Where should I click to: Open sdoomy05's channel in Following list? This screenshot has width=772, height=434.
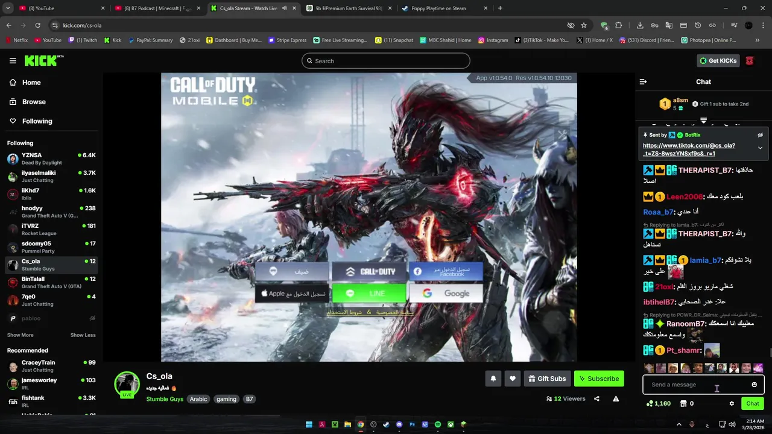click(51, 247)
